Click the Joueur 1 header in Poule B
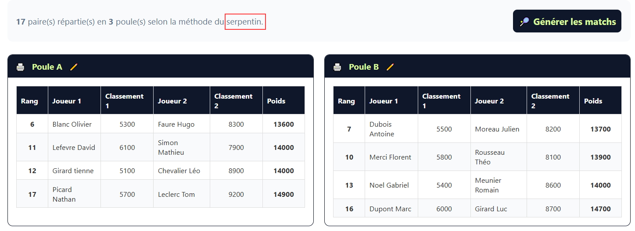635x231 pixels. click(384, 101)
